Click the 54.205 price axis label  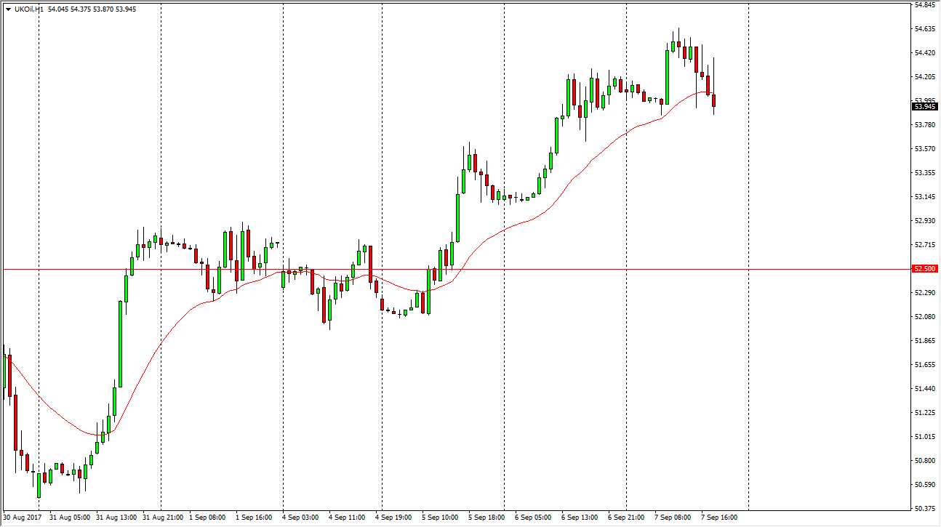click(925, 77)
